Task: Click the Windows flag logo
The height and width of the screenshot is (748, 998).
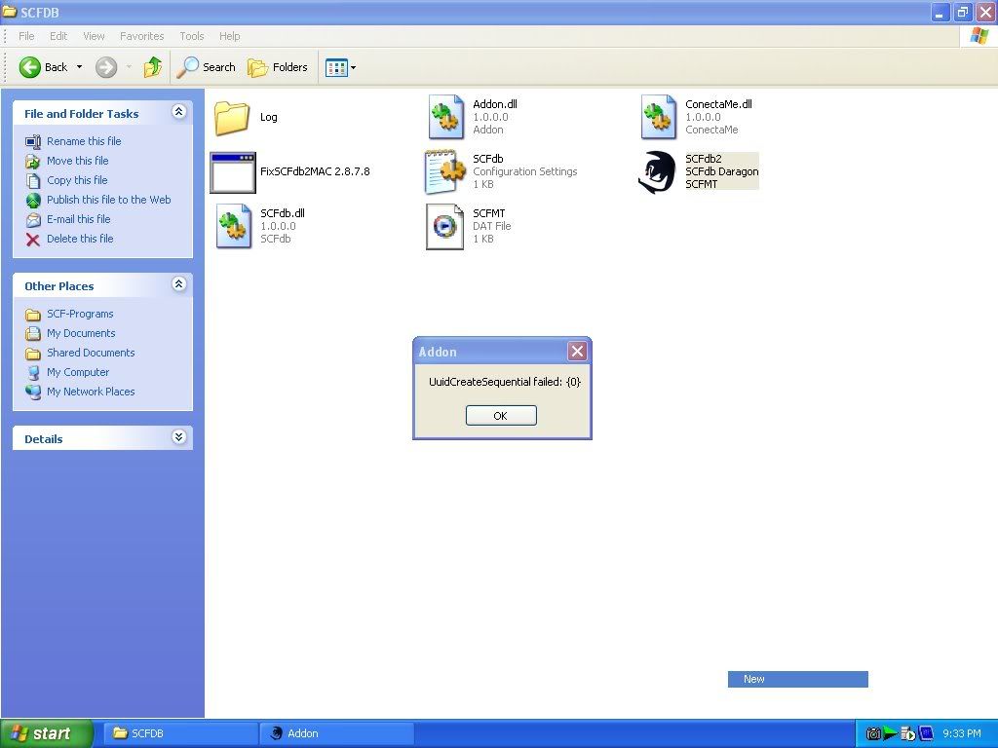Action: click(979, 36)
